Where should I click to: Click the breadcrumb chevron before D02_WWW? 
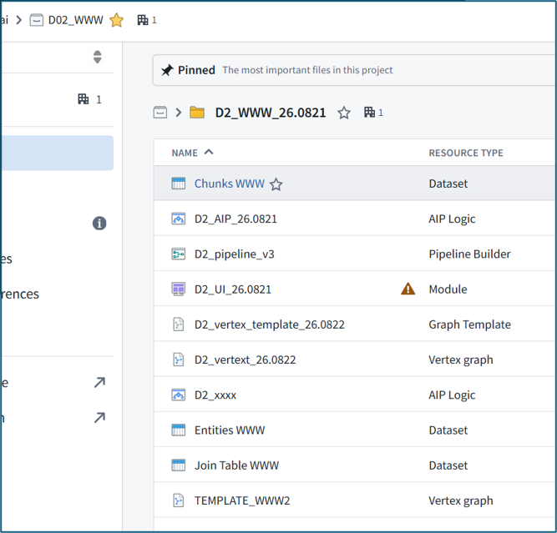(19, 20)
